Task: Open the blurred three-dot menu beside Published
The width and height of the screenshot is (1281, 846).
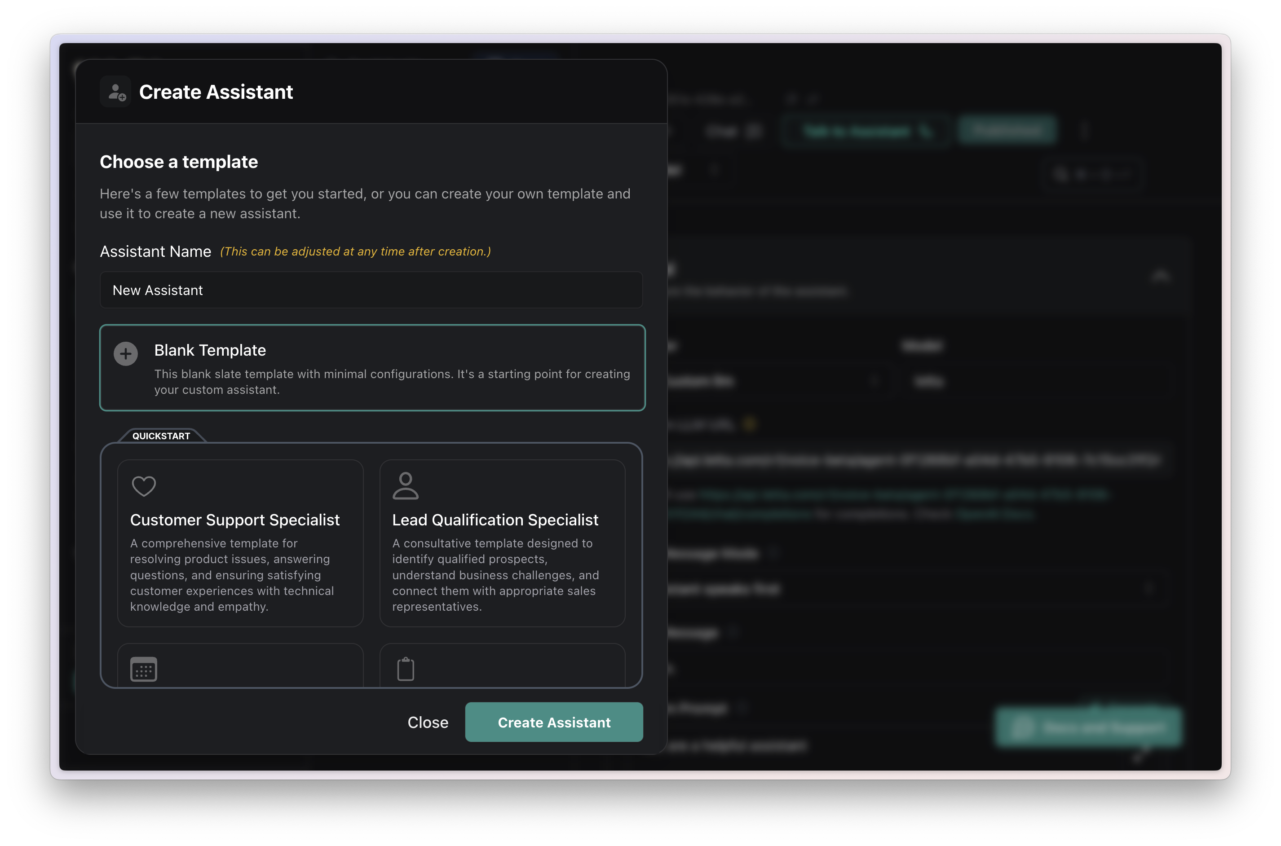Action: [1085, 131]
